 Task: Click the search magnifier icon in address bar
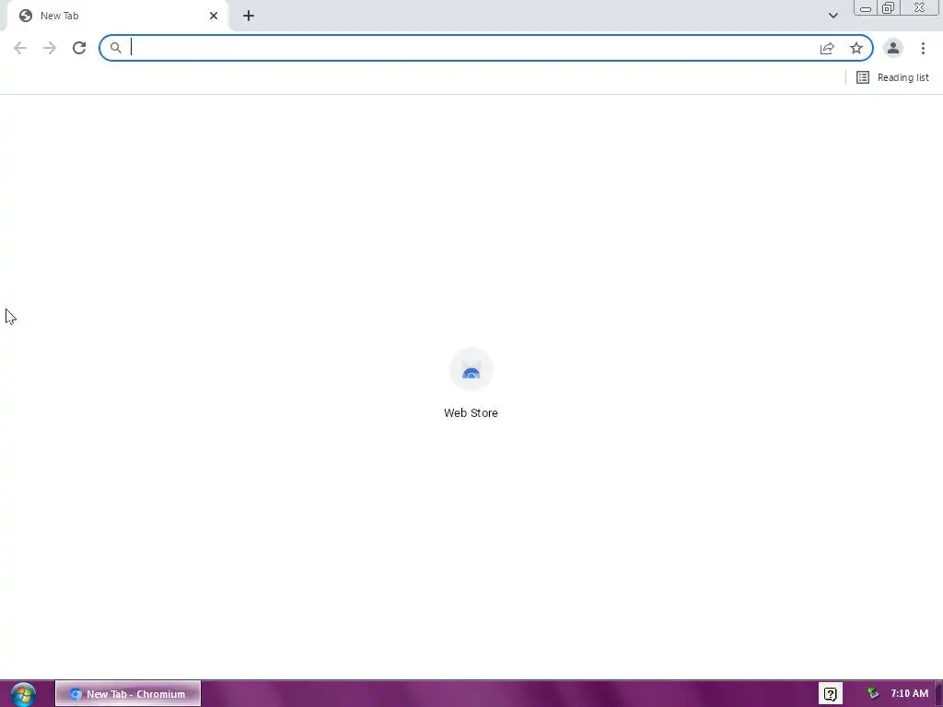(x=115, y=48)
